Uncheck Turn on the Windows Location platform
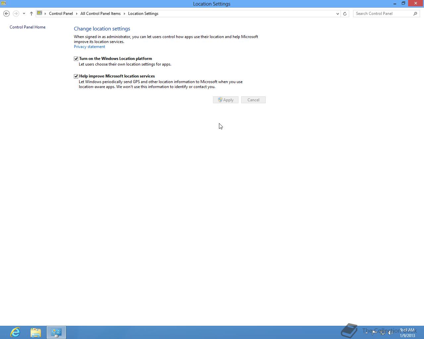The height and width of the screenshot is (339, 424). point(76,59)
